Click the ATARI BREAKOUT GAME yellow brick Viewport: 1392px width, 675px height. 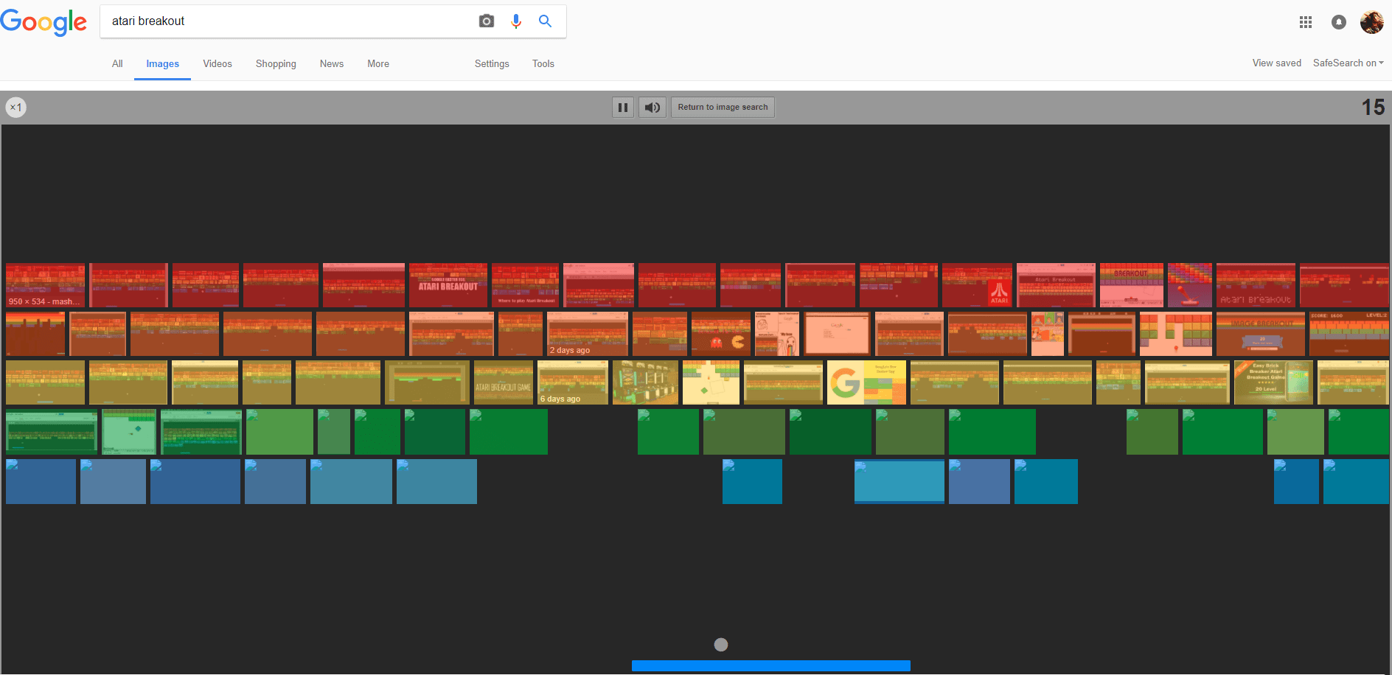pos(504,382)
